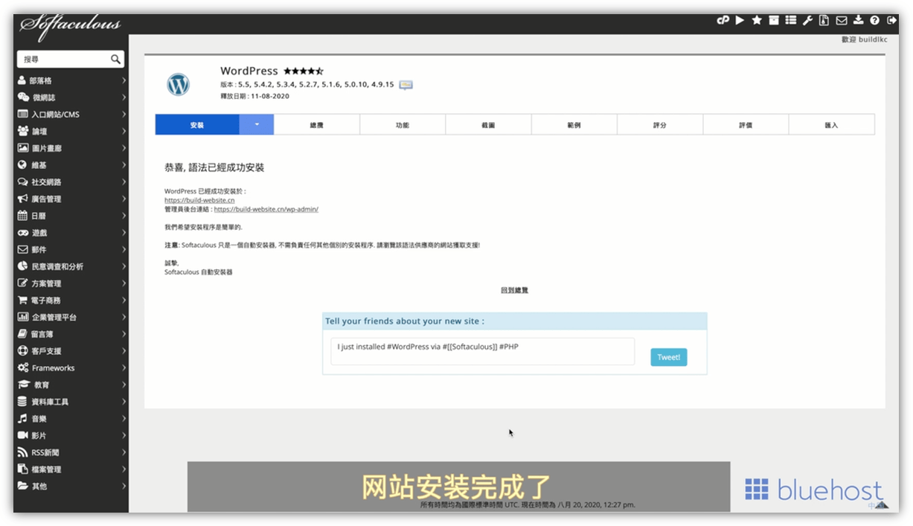
Task: Click the 微網誌 chat bubbles icon
Action: (24, 97)
